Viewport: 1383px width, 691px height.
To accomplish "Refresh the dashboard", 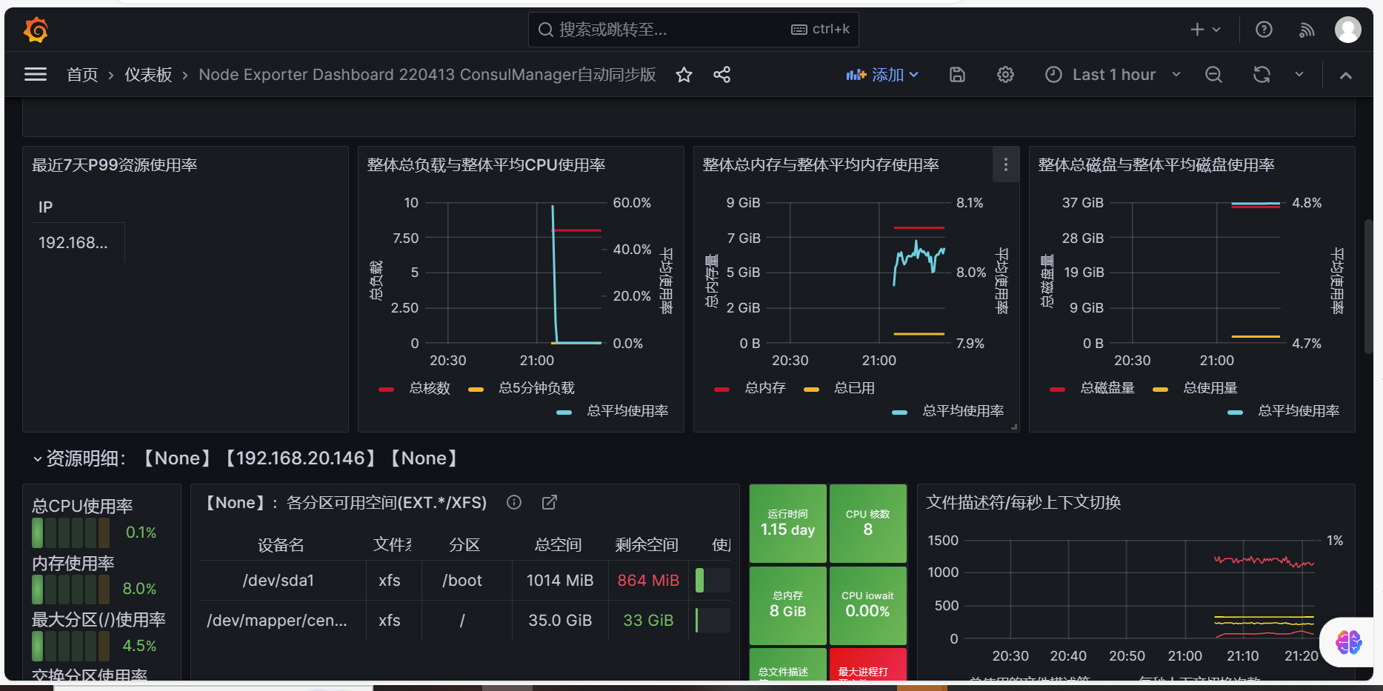I will [1262, 75].
